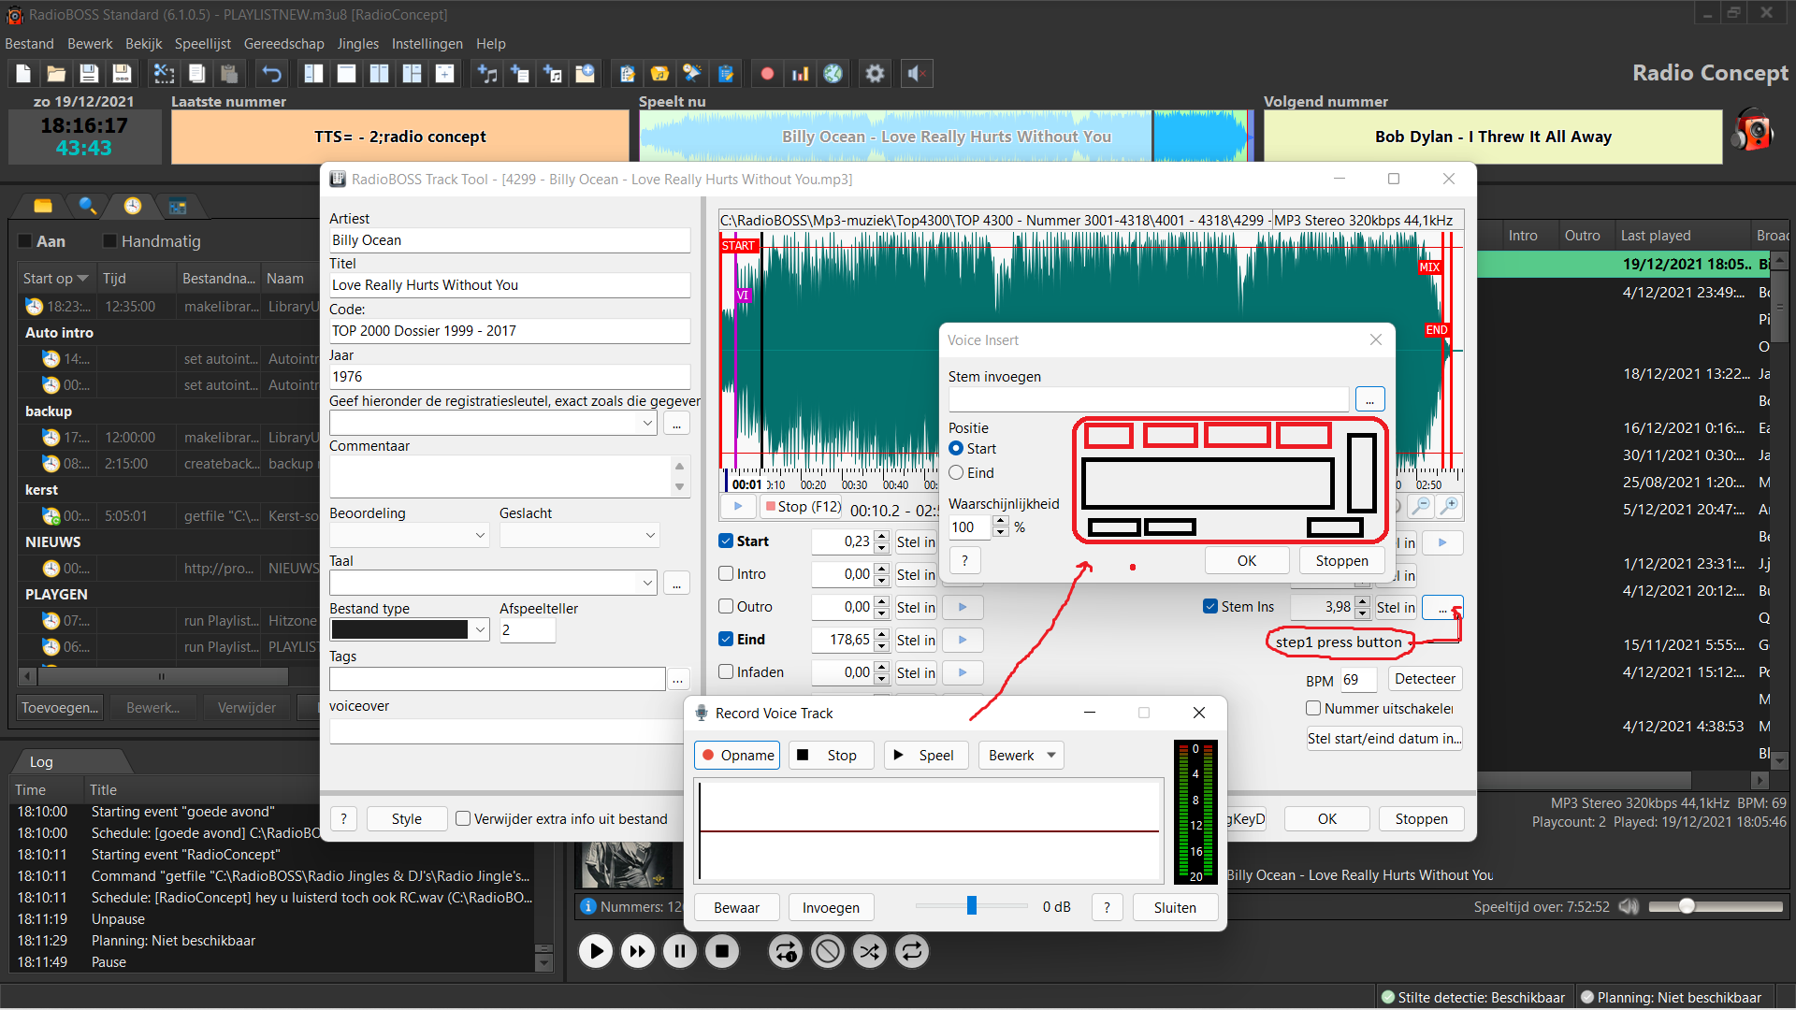This screenshot has width=1796, height=1010.
Task: Open a playlist using the folder toolbar icon
Action: tap(56, 74)
